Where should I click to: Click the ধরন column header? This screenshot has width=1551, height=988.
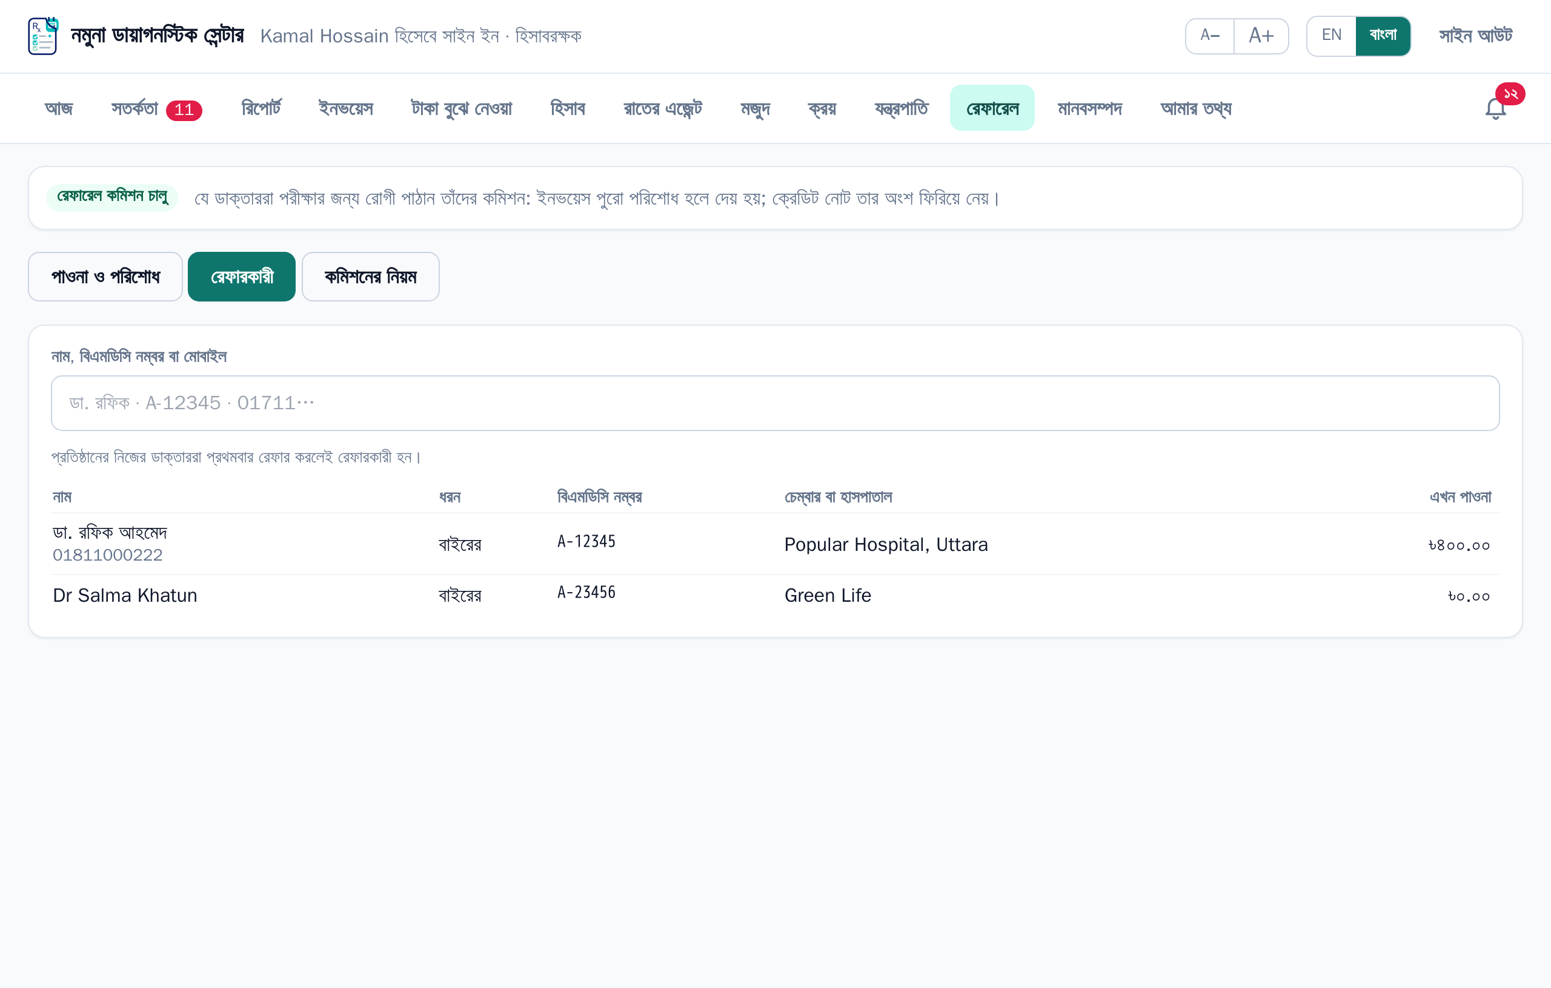click(x=450, y=497)
